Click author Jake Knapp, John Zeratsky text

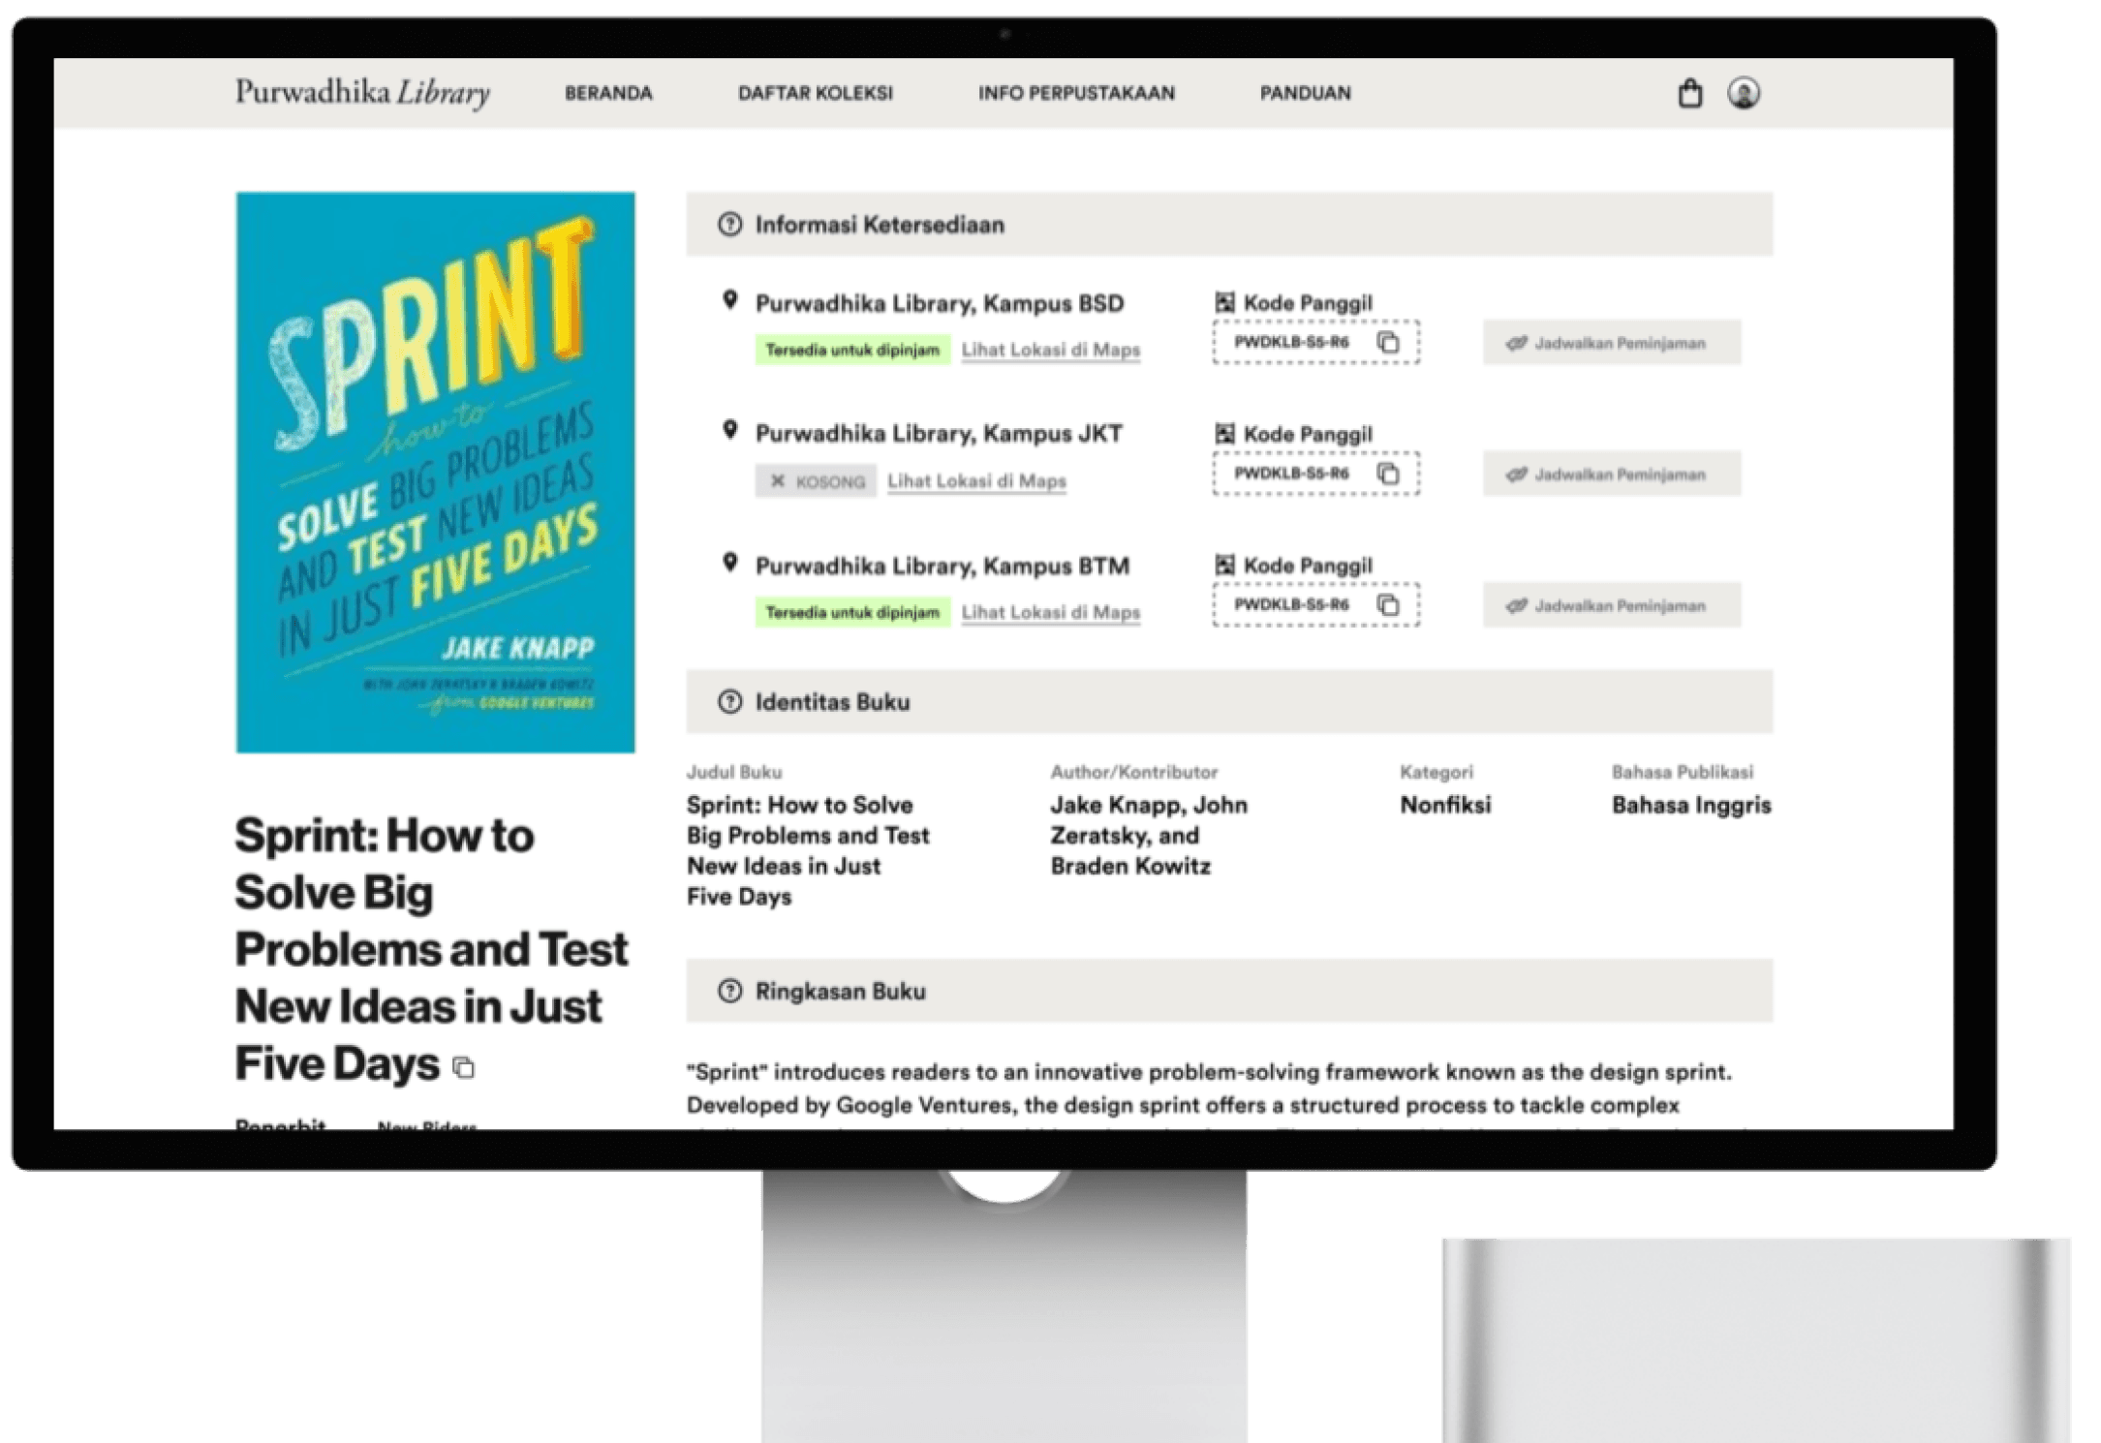(x=1149, y=835)
